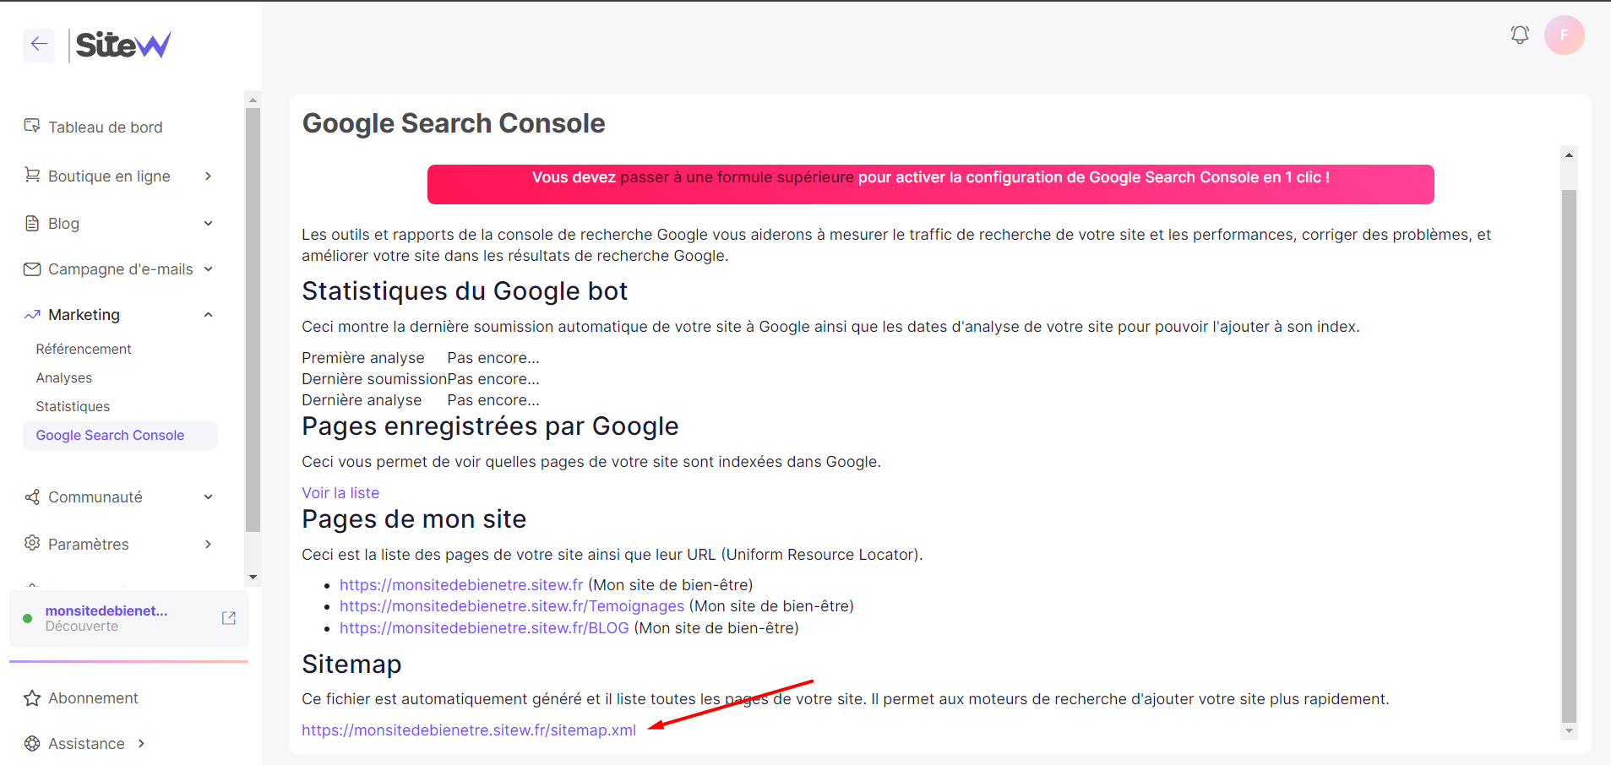The width and height of the screenshot is (1611, 765).
Task: Collapse the Marketing section chevron
Action: pos(208,315)
